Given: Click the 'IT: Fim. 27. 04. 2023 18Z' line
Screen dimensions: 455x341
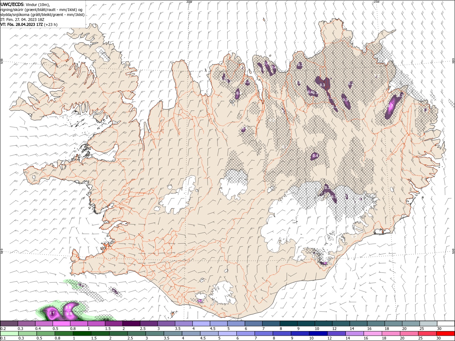Looking at the screenshot, I should click(22, 20).
